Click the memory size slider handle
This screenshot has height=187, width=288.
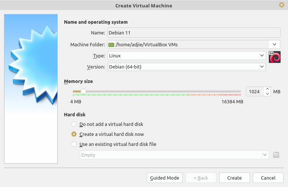(83, 91)
